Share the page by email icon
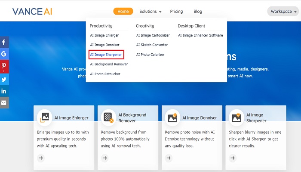Image resolution: width=301 pixels, height=172 pixels. 4,103
